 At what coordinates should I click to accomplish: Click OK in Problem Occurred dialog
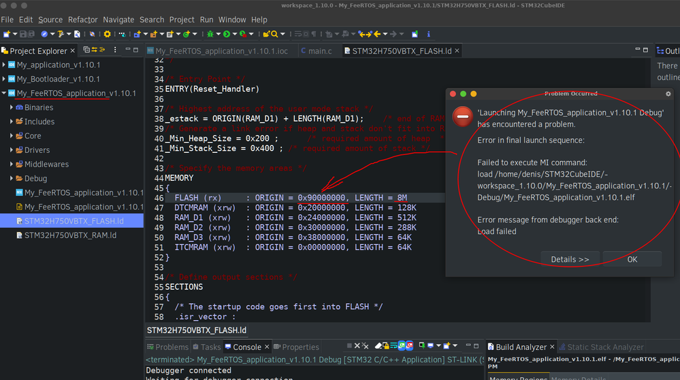pos(632,259)
